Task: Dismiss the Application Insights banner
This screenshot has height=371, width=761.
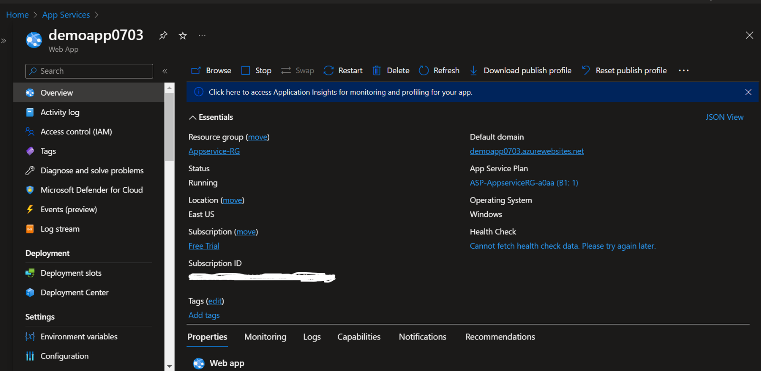Action: (748, 92)
